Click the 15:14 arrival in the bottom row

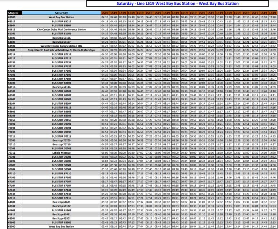(273, 226)
